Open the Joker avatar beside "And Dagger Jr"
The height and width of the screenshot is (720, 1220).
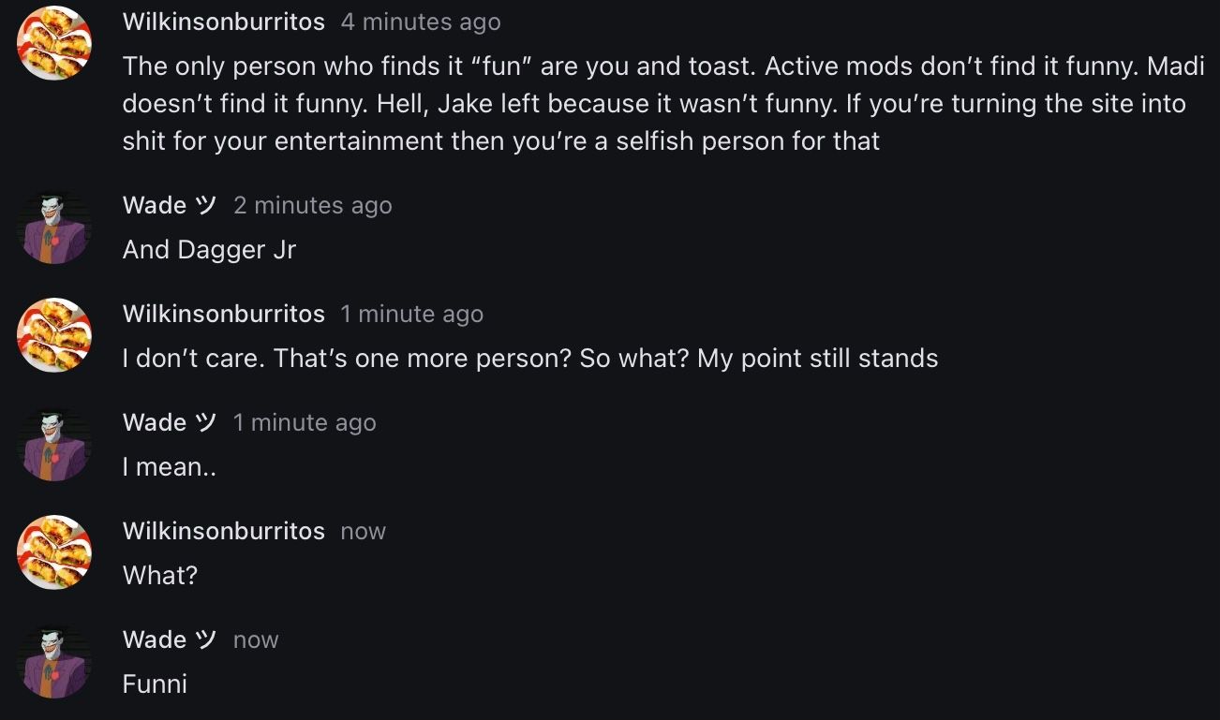[54, 227]
